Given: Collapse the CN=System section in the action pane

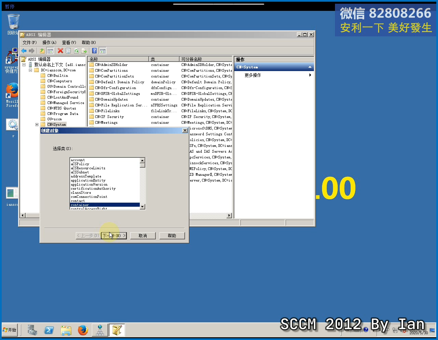Looking at the screenshot, I should click(310, 67).
